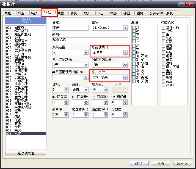Click the 确定 button
Viewport: 196px width, 169px height.
(x=139, y=163)
